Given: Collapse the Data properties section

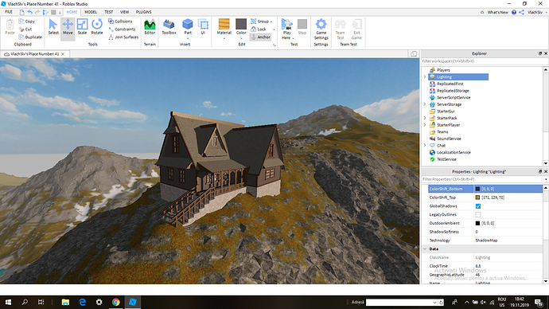Looking at the screenshot, I should [425, 248].
